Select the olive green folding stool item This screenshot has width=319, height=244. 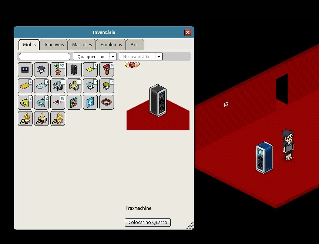pos(107,86)
